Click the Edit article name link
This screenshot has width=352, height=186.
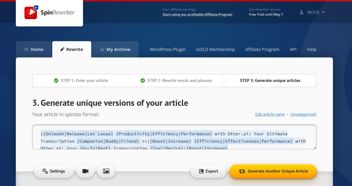(x=270, y=114)
